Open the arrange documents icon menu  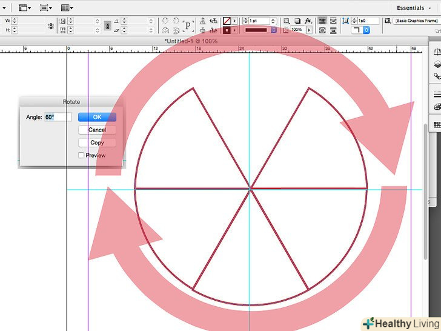pyautogui.click(x=66, y=8)
